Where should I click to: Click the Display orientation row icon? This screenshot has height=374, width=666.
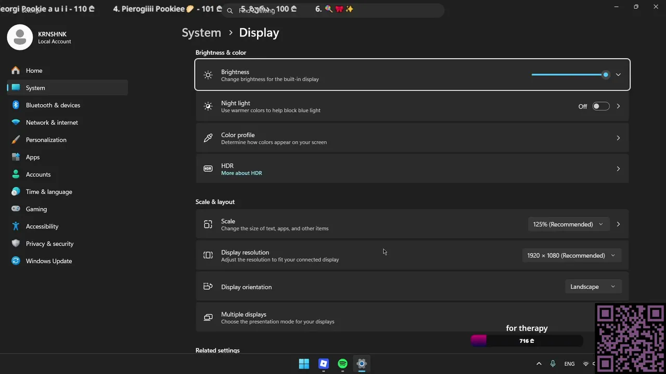208,287
